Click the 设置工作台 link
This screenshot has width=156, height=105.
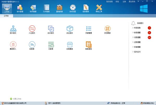point(17,99)
